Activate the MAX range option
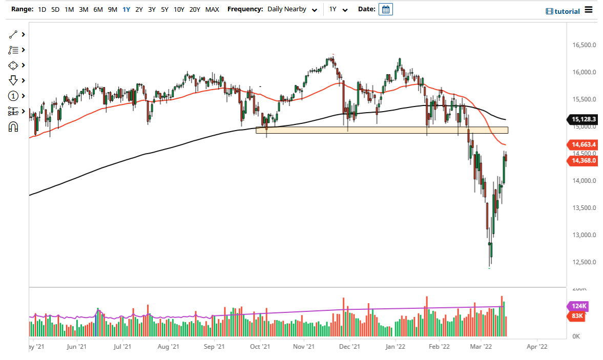This screenshot has height=360, width=603. 212,9
